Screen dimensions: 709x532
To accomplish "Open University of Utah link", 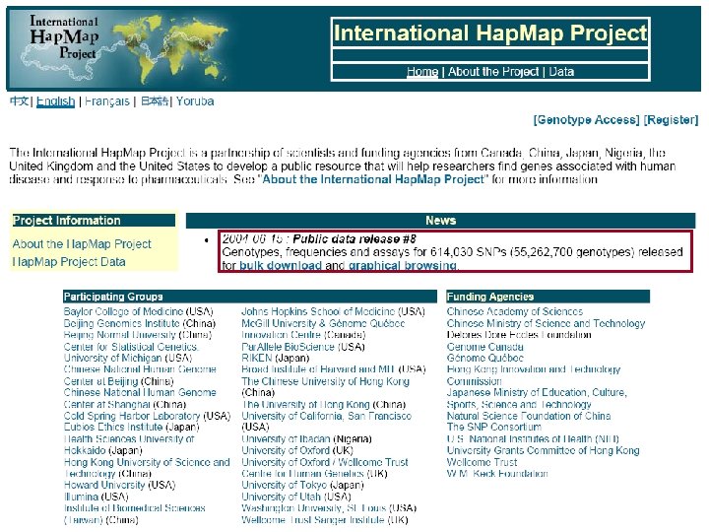I will point(281,497).
